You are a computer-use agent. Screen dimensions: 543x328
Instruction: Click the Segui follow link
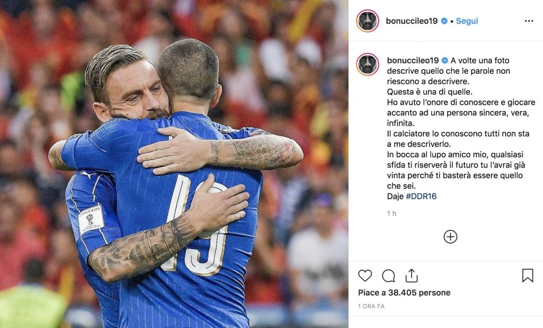point(467,21)
